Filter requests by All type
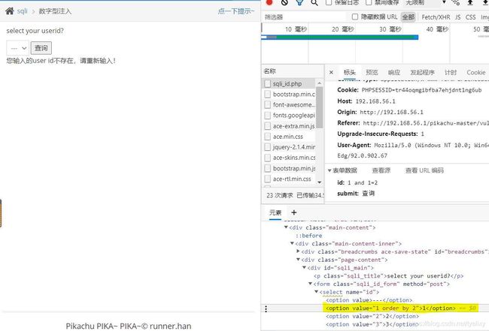489x331 pixels. (x=409, y=17)
